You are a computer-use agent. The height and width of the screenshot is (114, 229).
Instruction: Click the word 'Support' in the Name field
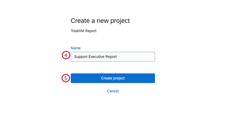tap(81, 57)
